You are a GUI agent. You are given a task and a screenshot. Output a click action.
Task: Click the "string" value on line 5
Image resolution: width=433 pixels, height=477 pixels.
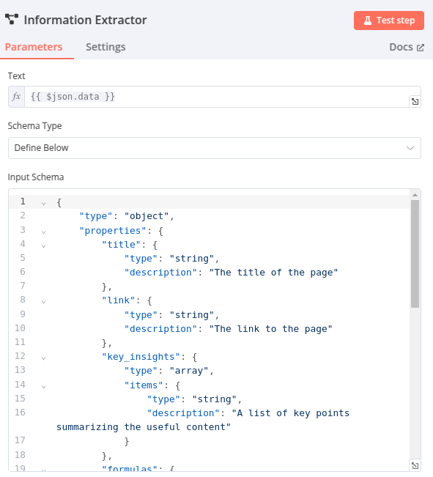click(192, 259)
